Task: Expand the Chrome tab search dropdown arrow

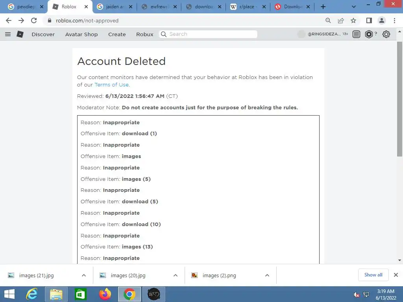Action: [354, 7]
